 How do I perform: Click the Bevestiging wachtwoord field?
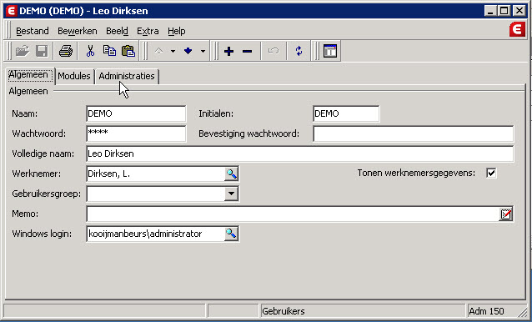pos(413,133)
